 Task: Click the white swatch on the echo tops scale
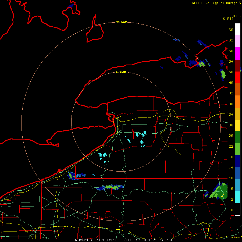pos(237,30)
